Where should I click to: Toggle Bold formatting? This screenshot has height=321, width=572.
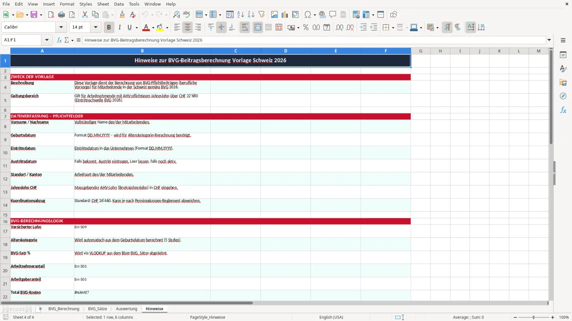click(109, 28)
